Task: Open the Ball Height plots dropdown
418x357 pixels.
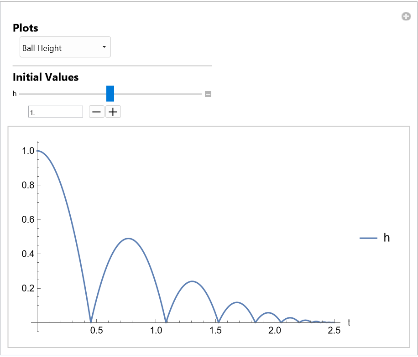Action: (65, 47)
